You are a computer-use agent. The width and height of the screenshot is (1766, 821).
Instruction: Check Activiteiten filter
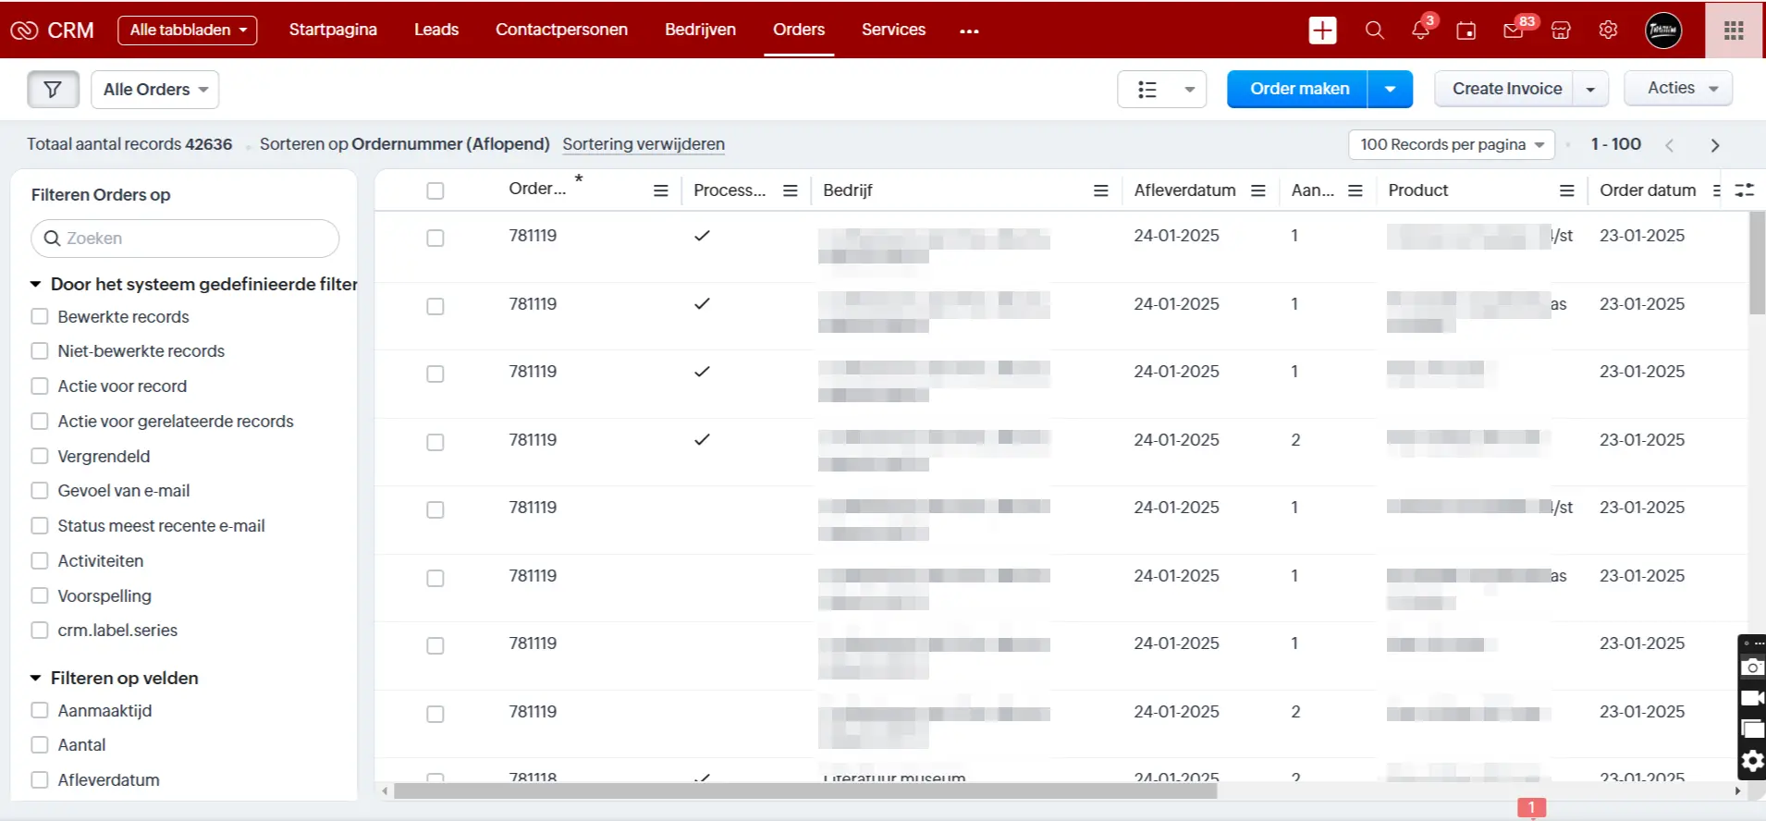(x=40, y=560)
